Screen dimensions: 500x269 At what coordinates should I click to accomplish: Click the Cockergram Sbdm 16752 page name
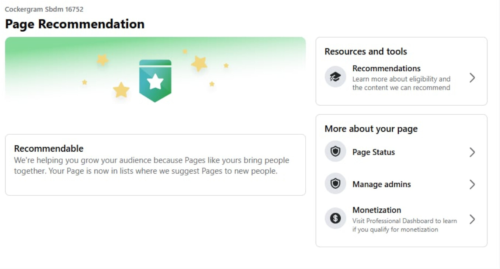point(44,9)
